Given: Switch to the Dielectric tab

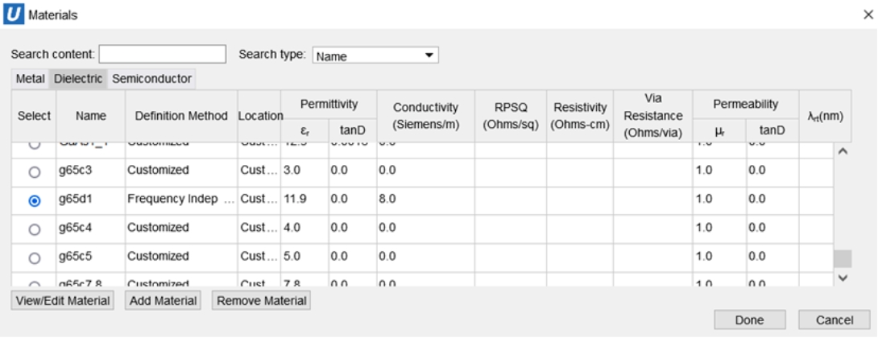Looking at the screenshot, I should click(x=78, y=79).
